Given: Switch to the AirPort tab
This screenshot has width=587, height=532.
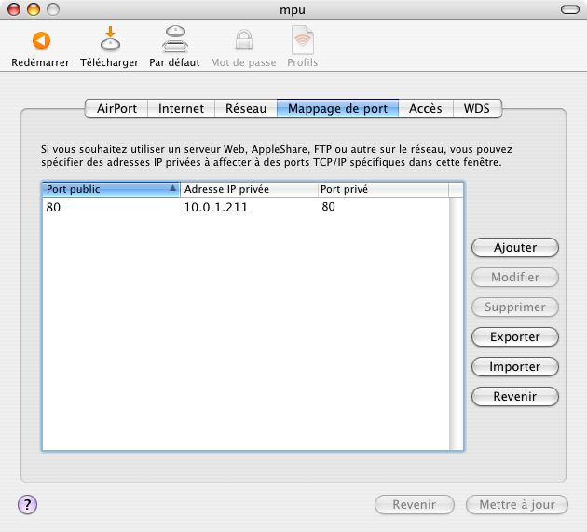Looking at the screenshot, I should pyautogui.click(x=116, y=108).
